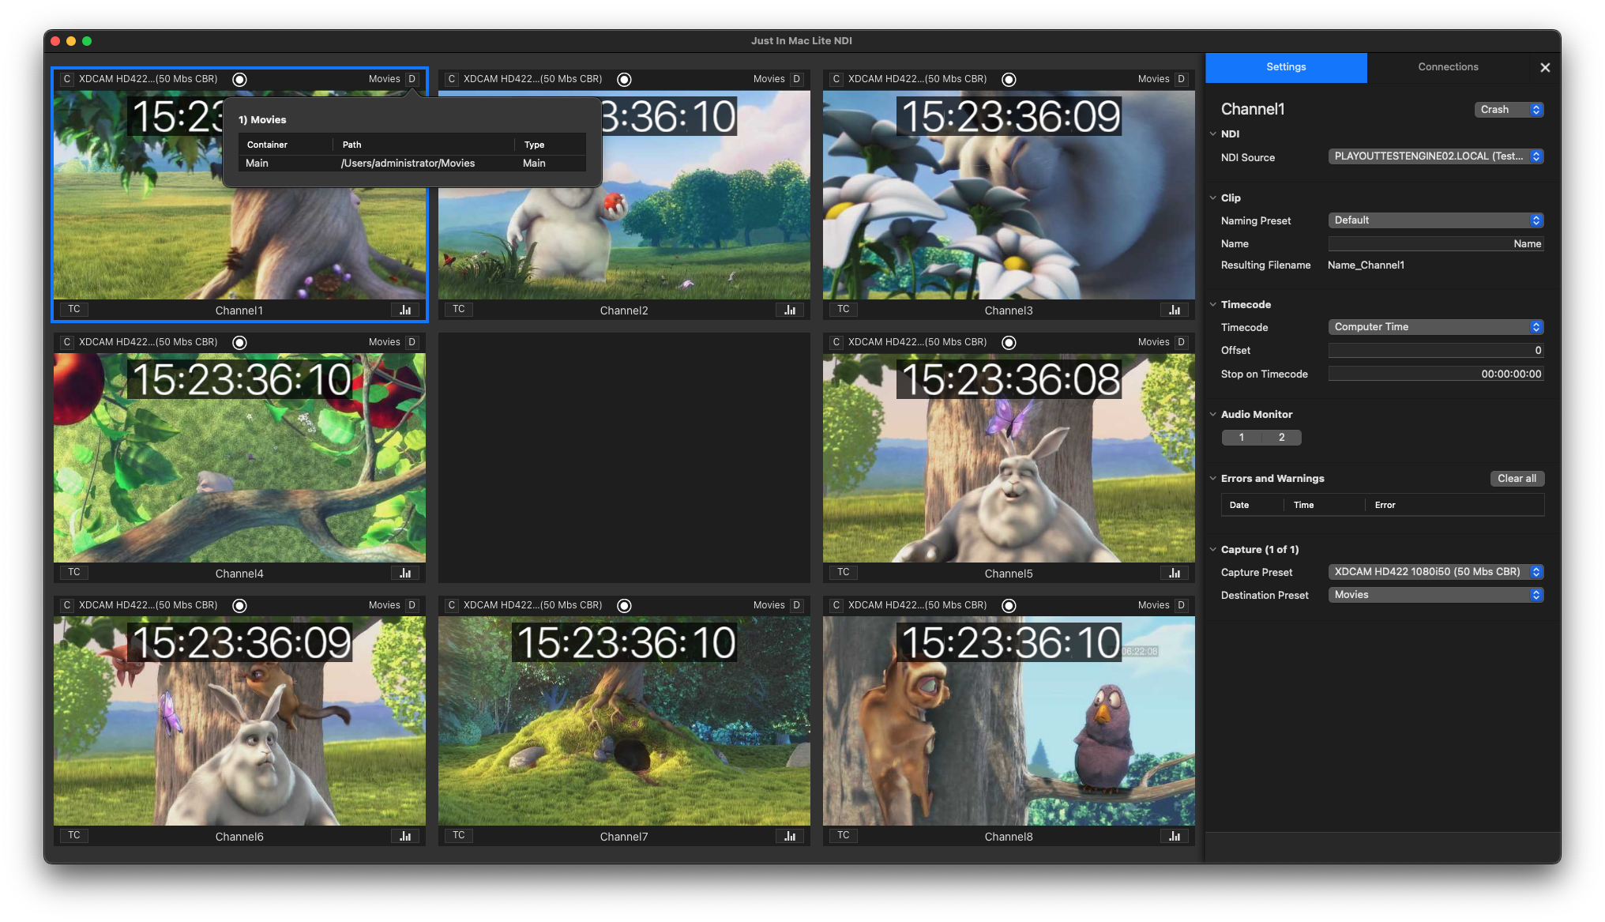Switch to the Connections tab
The width and height of the screenshot is (1605, 922).
(x=1448, y=67)
